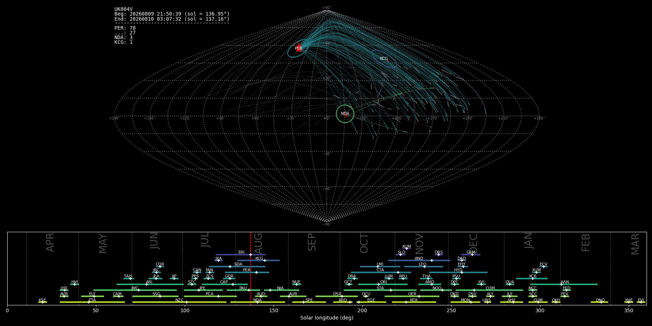Click the JXA shower label
Viewport: 652px width, 326px height.
[x=218, y=258]
